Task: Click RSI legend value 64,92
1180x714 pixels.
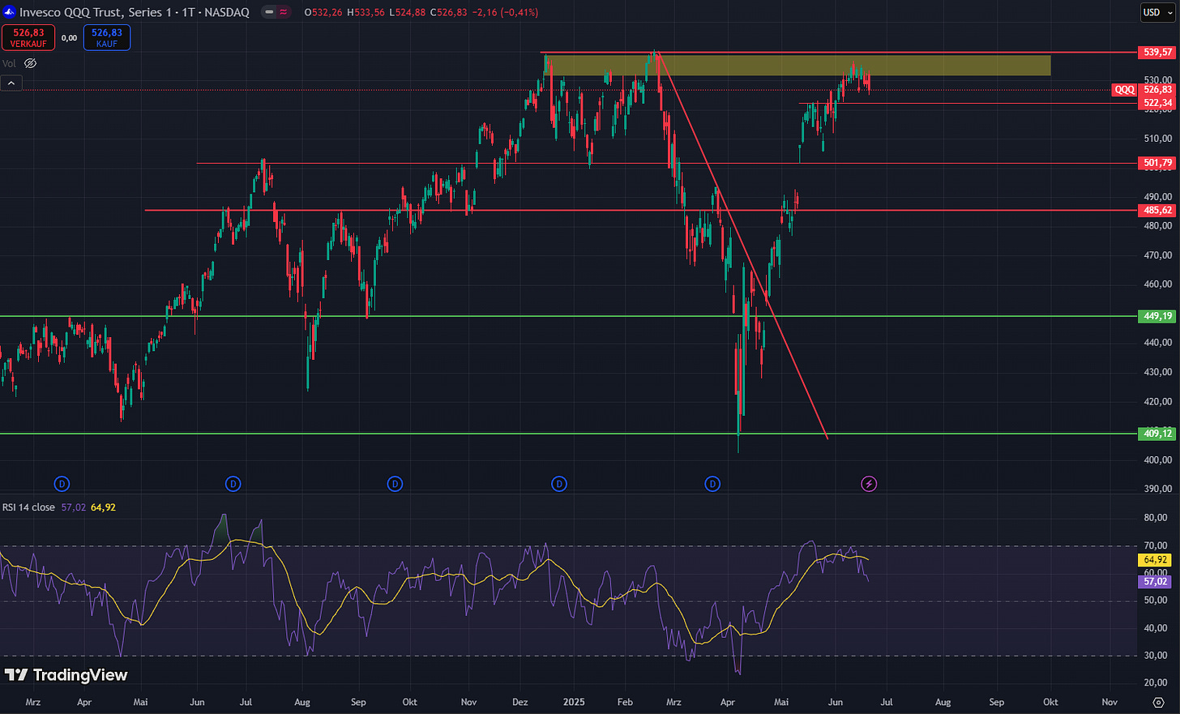Action: (103, 507)
